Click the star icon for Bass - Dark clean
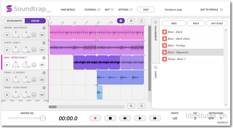Image resolution: width=233 pixels, height=128 pixels. point(164,39)
